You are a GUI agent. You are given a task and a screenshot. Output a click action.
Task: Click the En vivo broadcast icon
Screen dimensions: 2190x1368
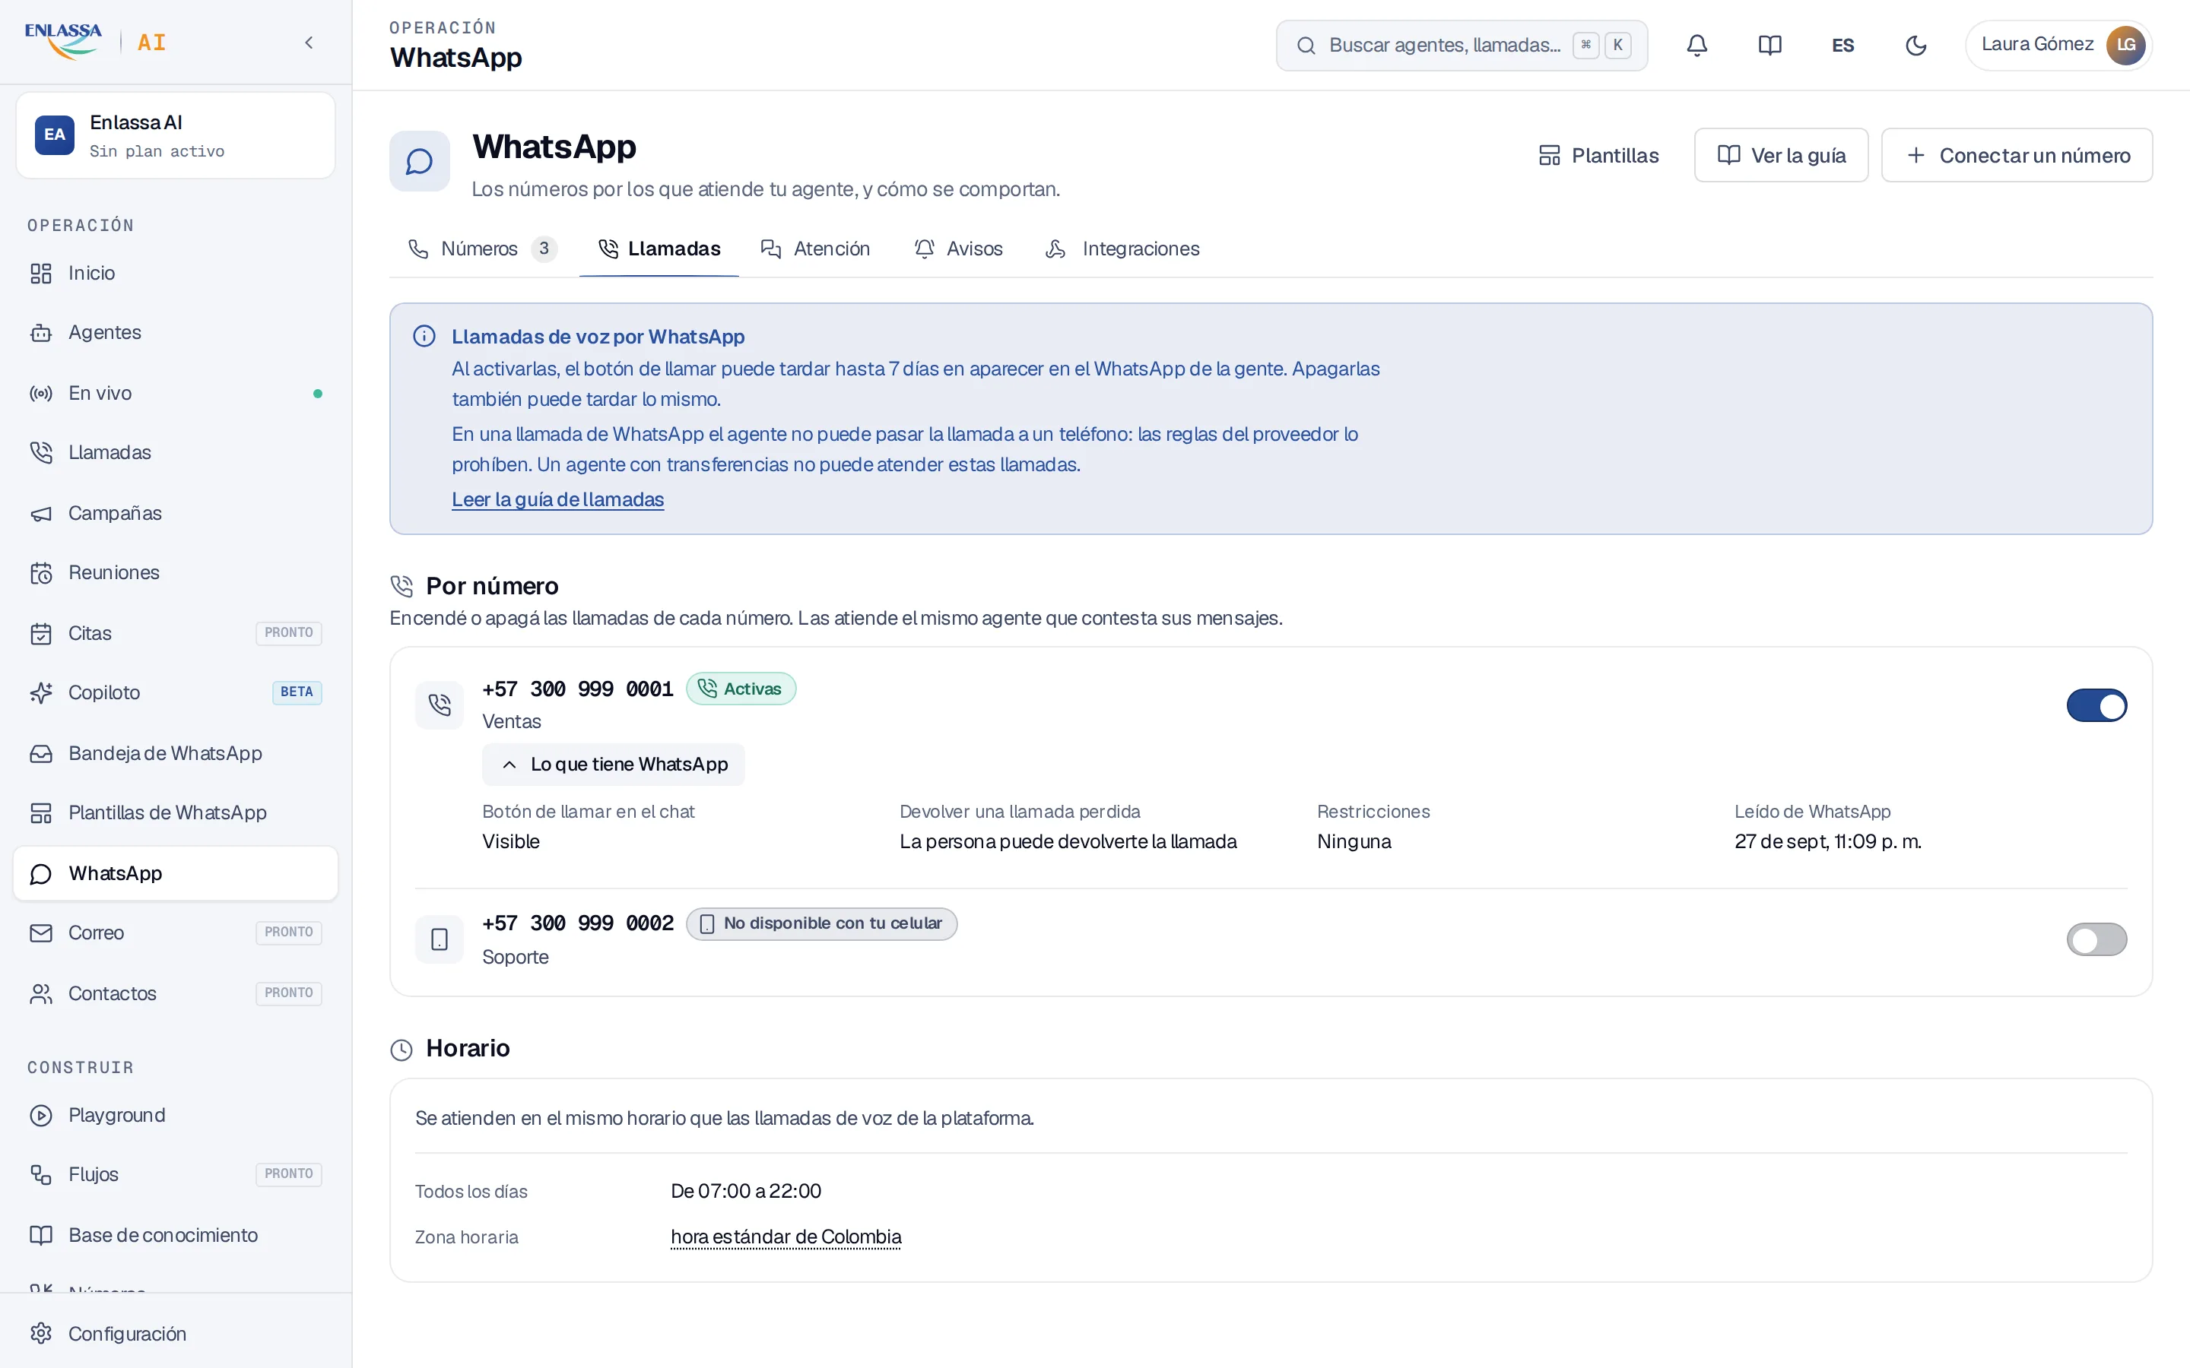coord(41,394)
